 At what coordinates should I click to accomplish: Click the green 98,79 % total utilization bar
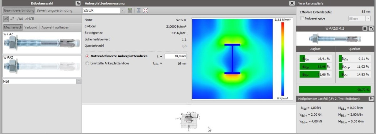(334, 89)
